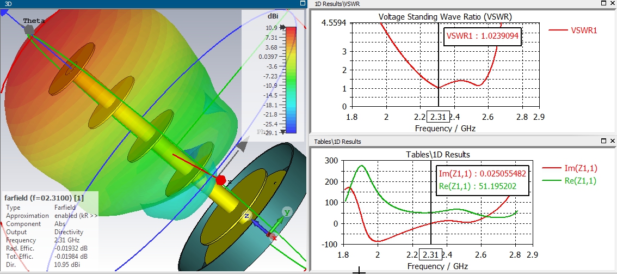Select the VSWR1 legend entry
The width and height of the screenshot is (617, 274).
click(x=573, y=31)
